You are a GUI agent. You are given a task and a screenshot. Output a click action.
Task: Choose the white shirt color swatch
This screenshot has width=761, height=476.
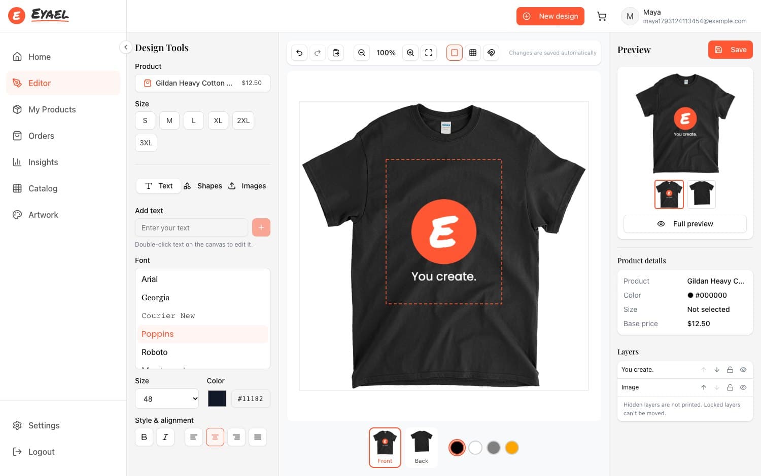coord(475,448)
